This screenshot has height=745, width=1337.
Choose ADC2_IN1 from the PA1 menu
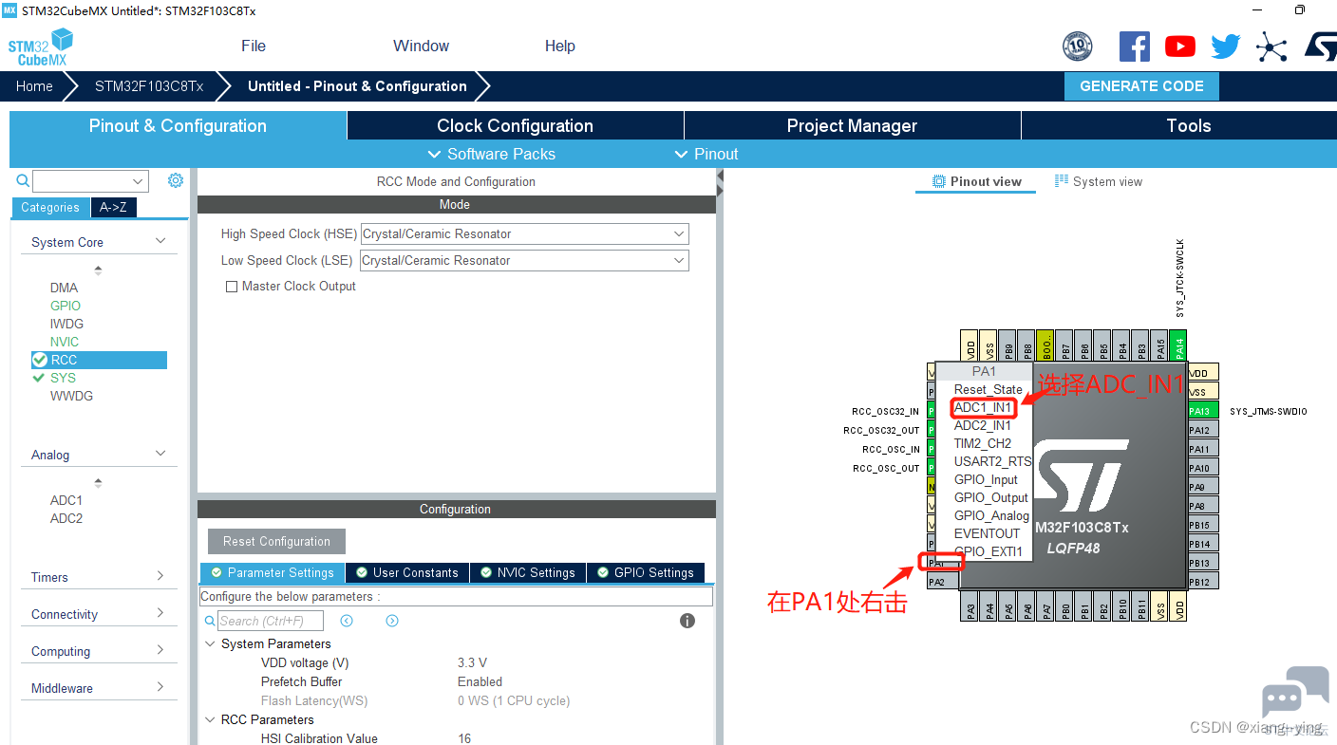(x=983, y=425)
